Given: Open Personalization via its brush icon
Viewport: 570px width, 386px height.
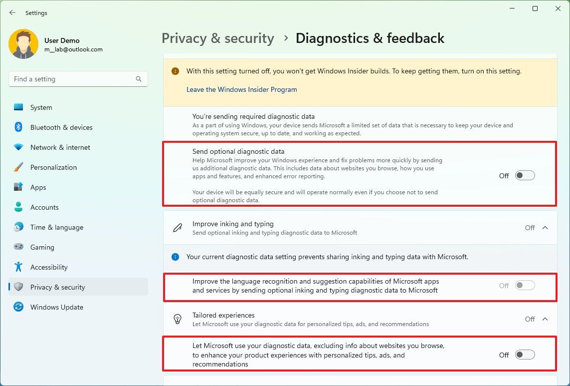Looking at the screenshot, I should coord(18,167).
